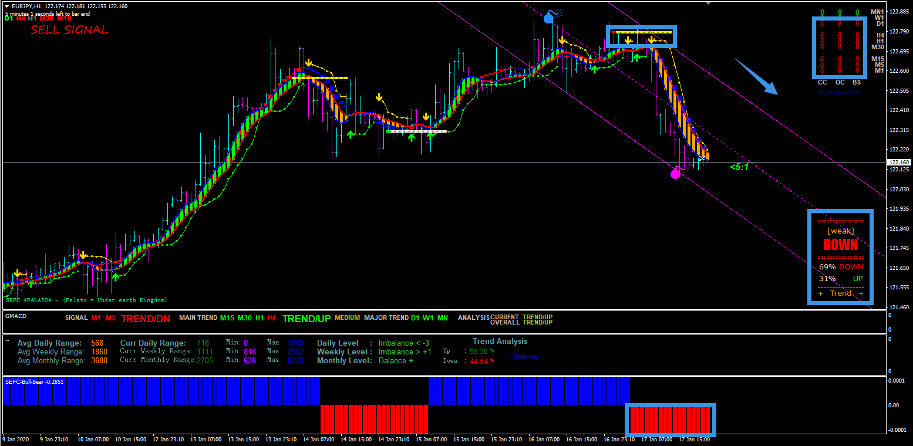Click green up arrow above the BS column
Viewport: 913px width, 446px height.
click(x=858, y=12)
